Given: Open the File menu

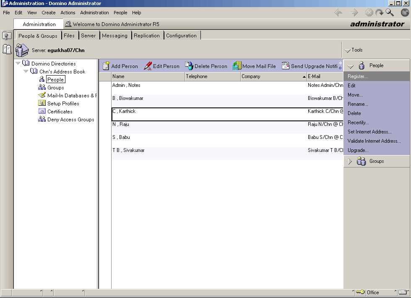Looking at the screenshot, I should tap(6, 13).
